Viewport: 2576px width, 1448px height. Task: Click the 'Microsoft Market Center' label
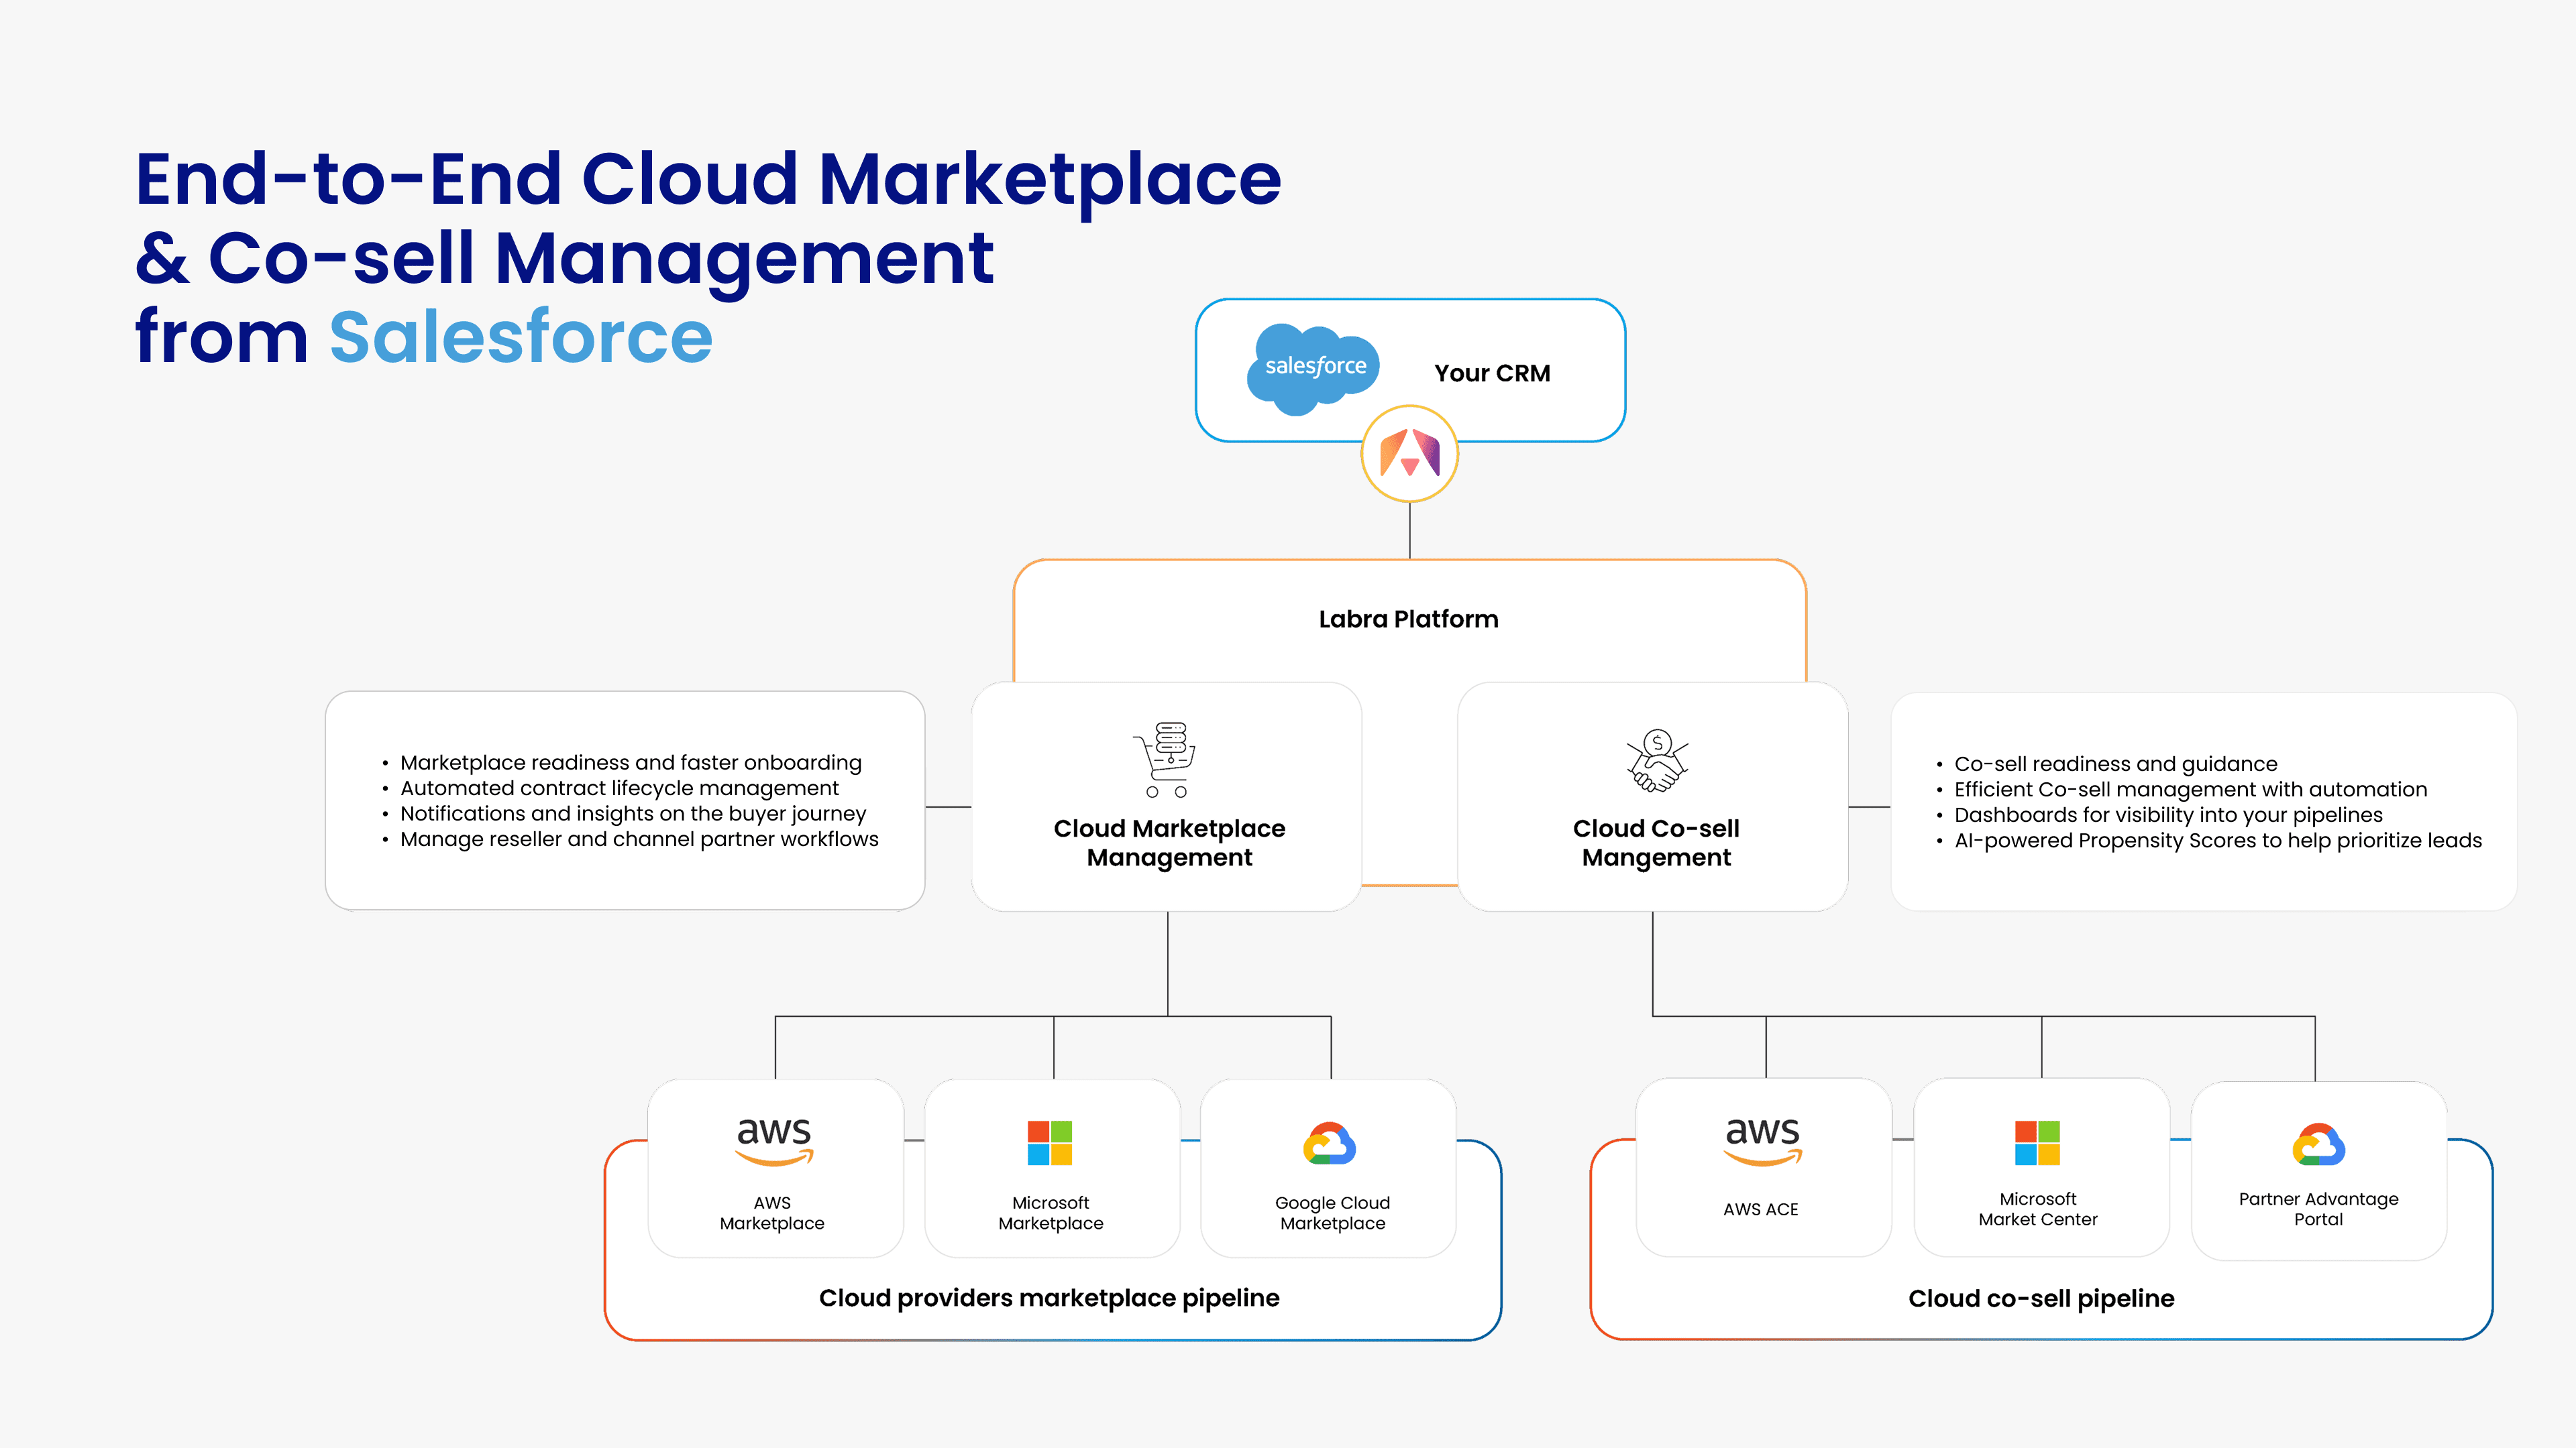click(2038, 1209)
